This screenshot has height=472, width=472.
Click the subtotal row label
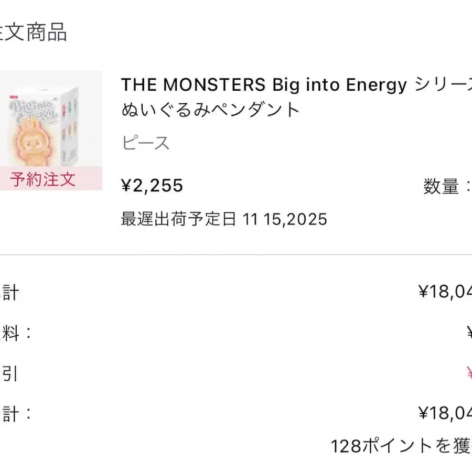click(9, 292)
